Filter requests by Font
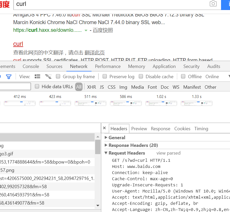This screenshot has height=212, width=230. click(x=152, y=87)
